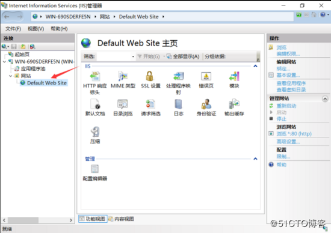Open the 日志 feature
The height and width of the screenshot is (233, 331).
coord(178,107)
